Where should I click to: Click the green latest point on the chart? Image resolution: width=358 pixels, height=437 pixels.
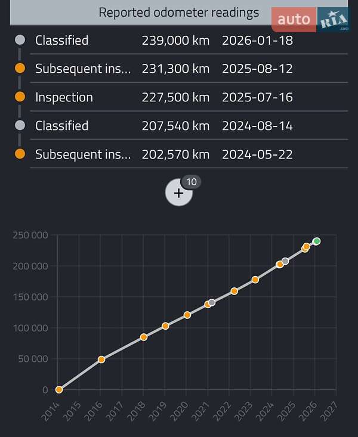[x=317, y=241]
